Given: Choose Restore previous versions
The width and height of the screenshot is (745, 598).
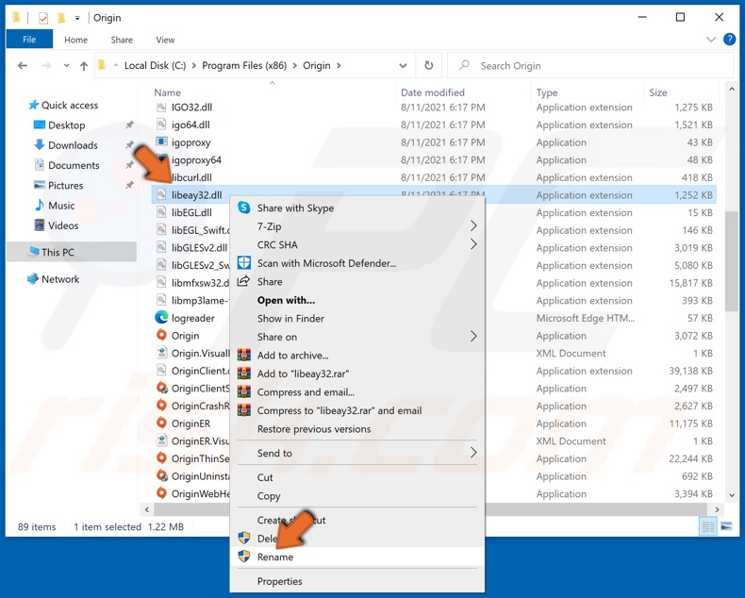Looking at the screenshot, I should [x=356, y=429].
